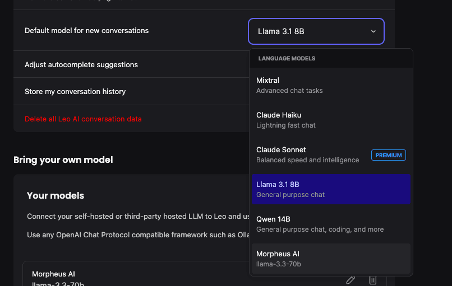Click the Bring your own model heading
The width and height of the screenshot is (452, 286).
coord(63,160)
